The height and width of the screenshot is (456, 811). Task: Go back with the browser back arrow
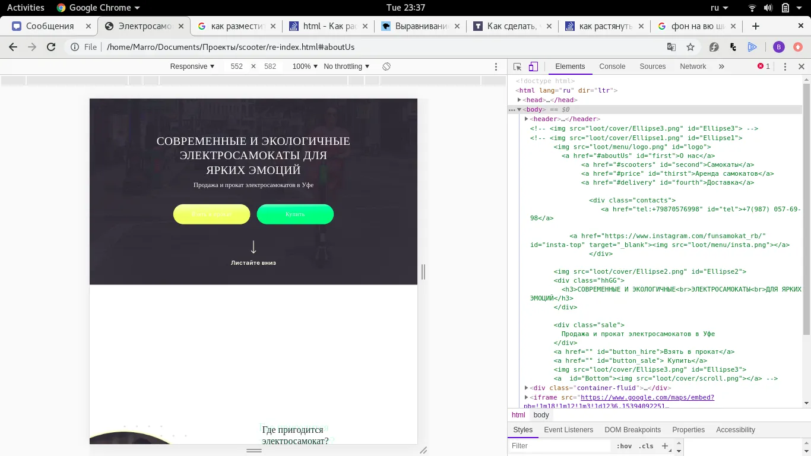click(x=13, y=47)
